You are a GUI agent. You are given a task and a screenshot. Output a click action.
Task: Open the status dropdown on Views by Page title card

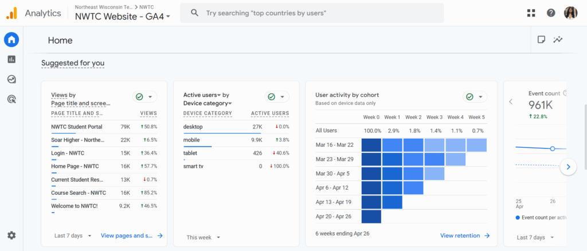[x=145, y=97]
